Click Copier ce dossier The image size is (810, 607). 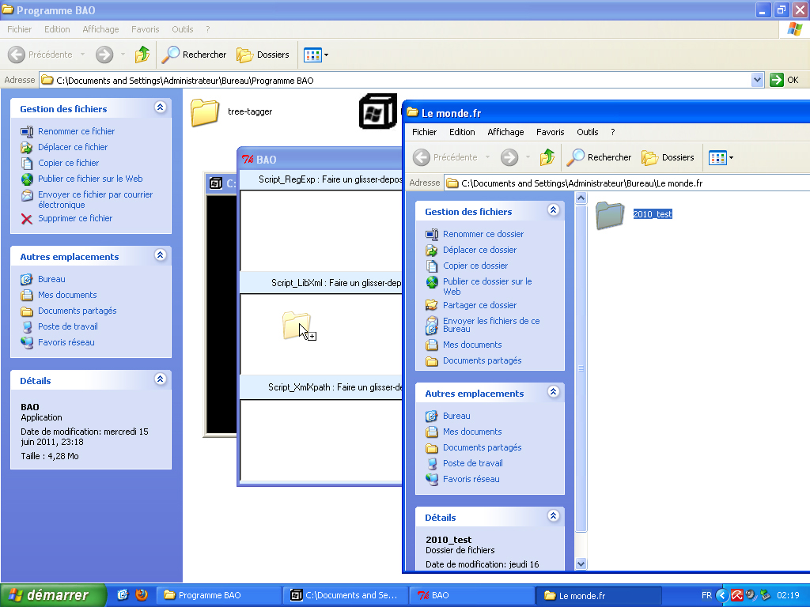(x=475, y=266)
